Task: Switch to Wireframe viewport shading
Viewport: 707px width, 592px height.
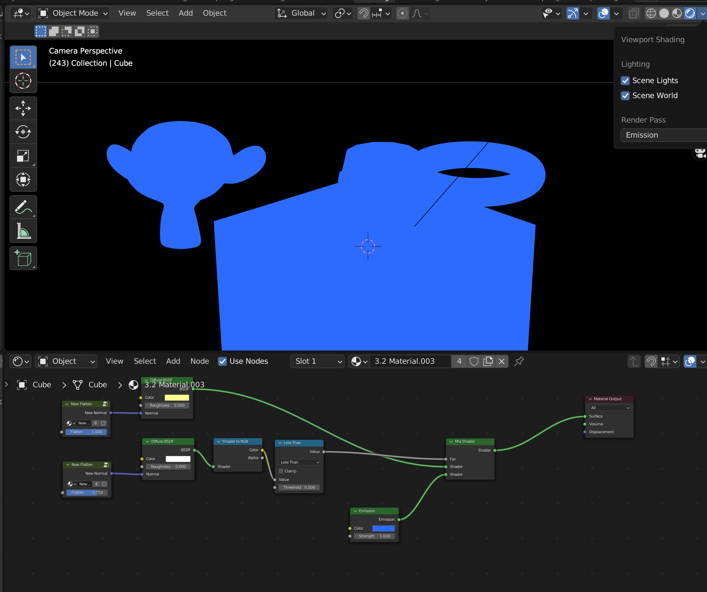Action: pos(651,13)
